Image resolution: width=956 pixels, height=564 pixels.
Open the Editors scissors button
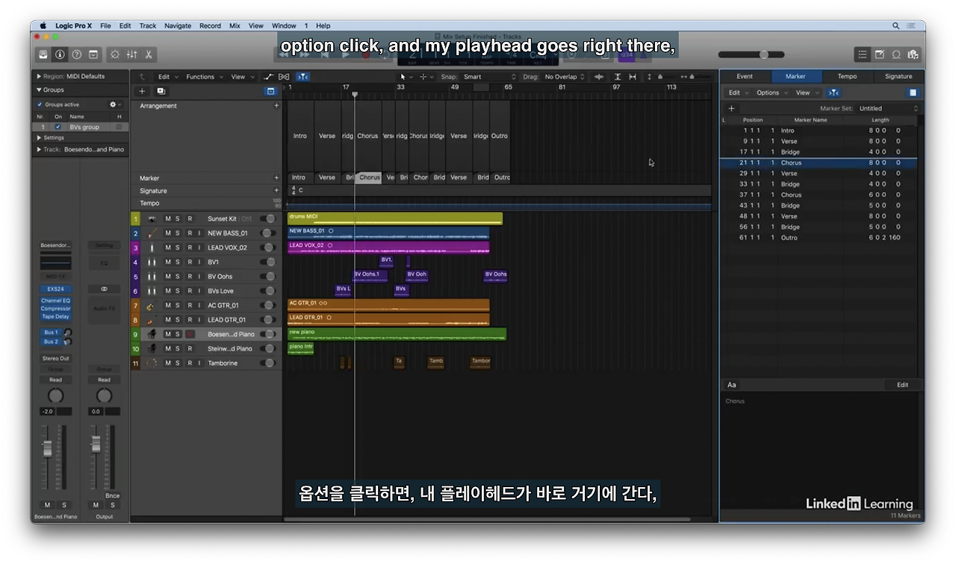[149, 54]
